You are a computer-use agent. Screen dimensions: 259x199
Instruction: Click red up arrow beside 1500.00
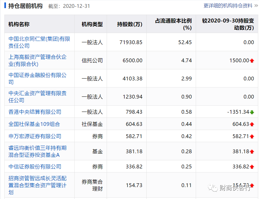(252, 61)
